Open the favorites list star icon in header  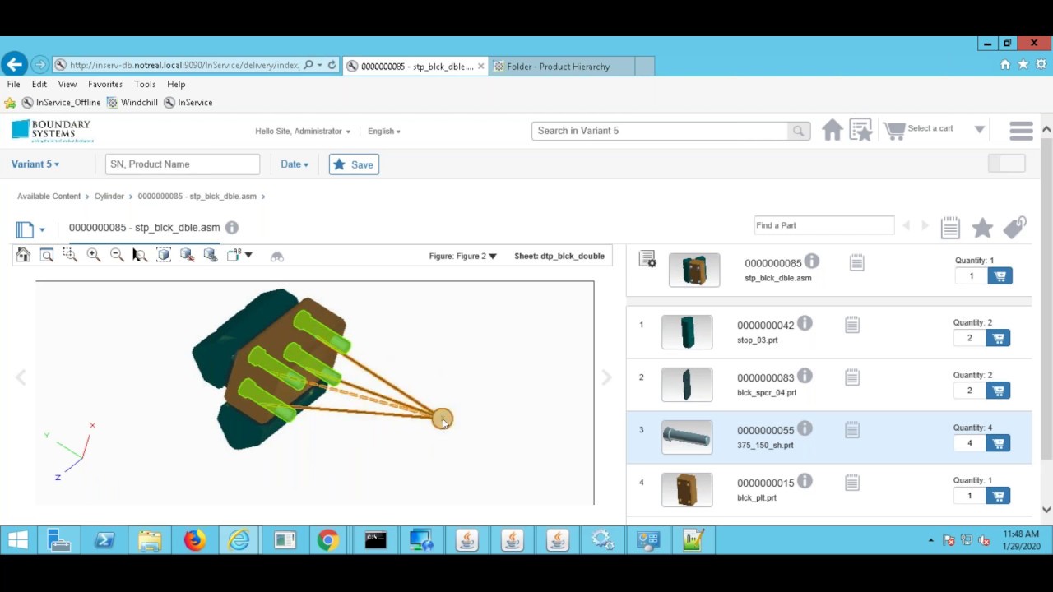click(x=860, y=130)
